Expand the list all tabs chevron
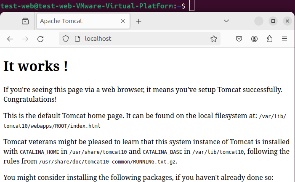 [226, 21]
